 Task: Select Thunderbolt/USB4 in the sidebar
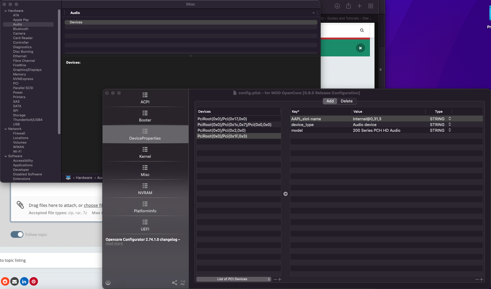coord(28,120)
